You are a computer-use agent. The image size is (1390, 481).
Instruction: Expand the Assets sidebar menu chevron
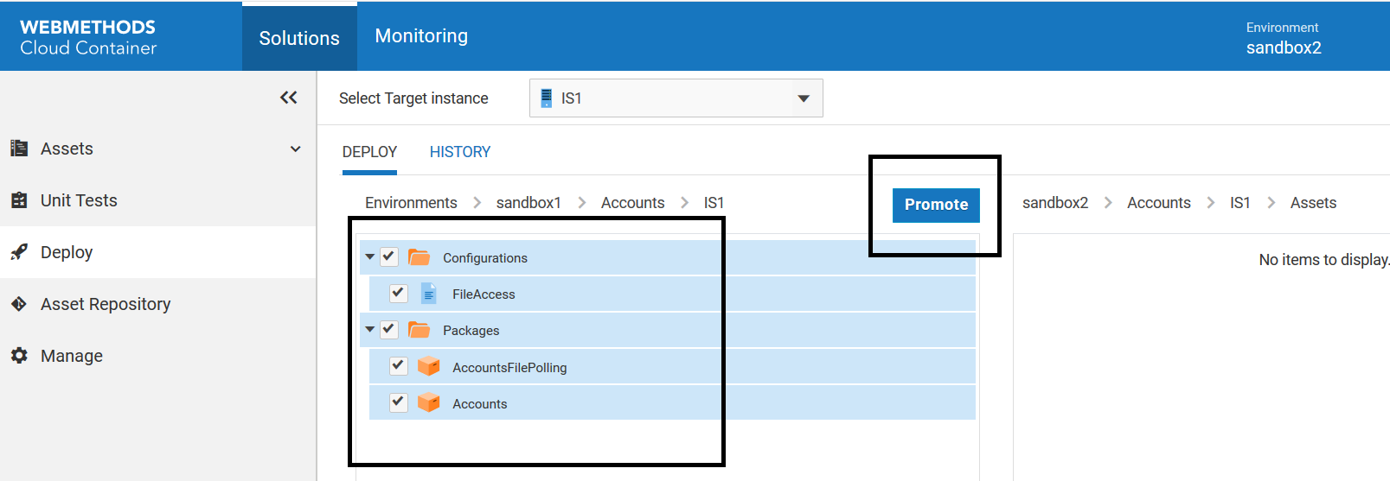(296, 149)
